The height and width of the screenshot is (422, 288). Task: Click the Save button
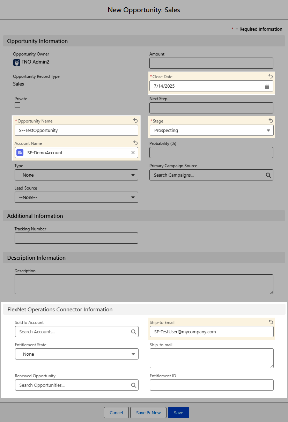coord(178,413)
